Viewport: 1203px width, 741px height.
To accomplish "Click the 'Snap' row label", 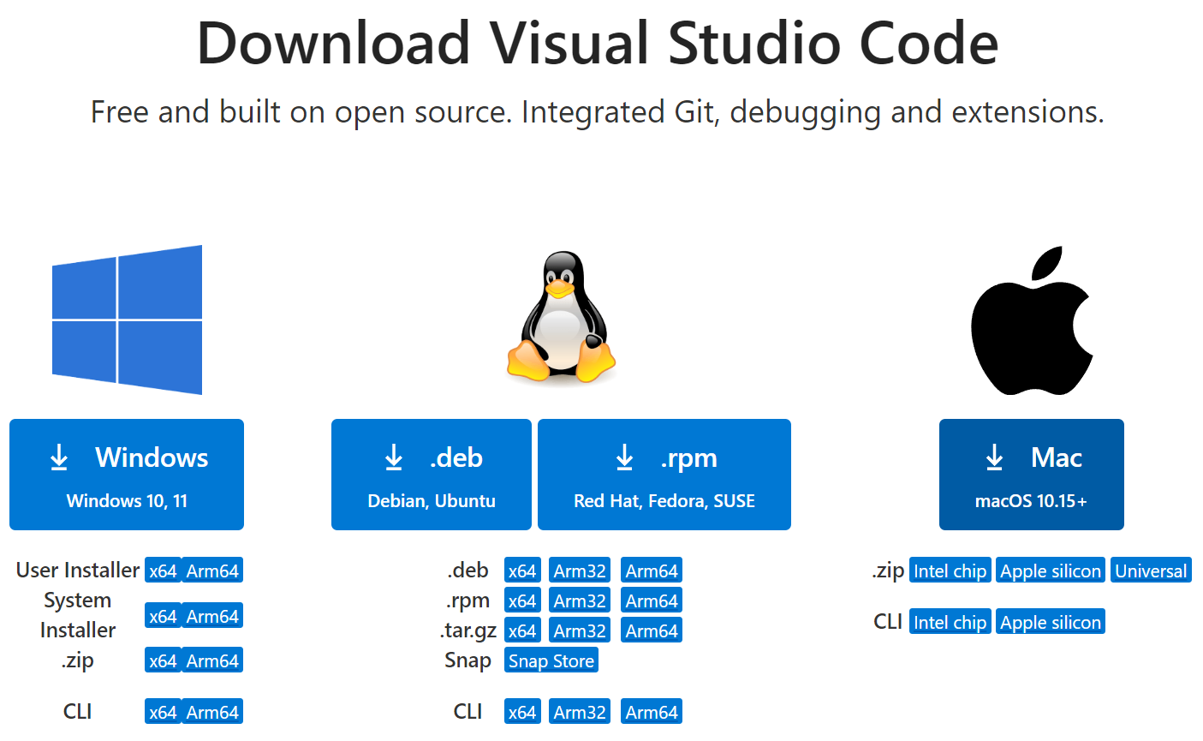I will point(468,660).
